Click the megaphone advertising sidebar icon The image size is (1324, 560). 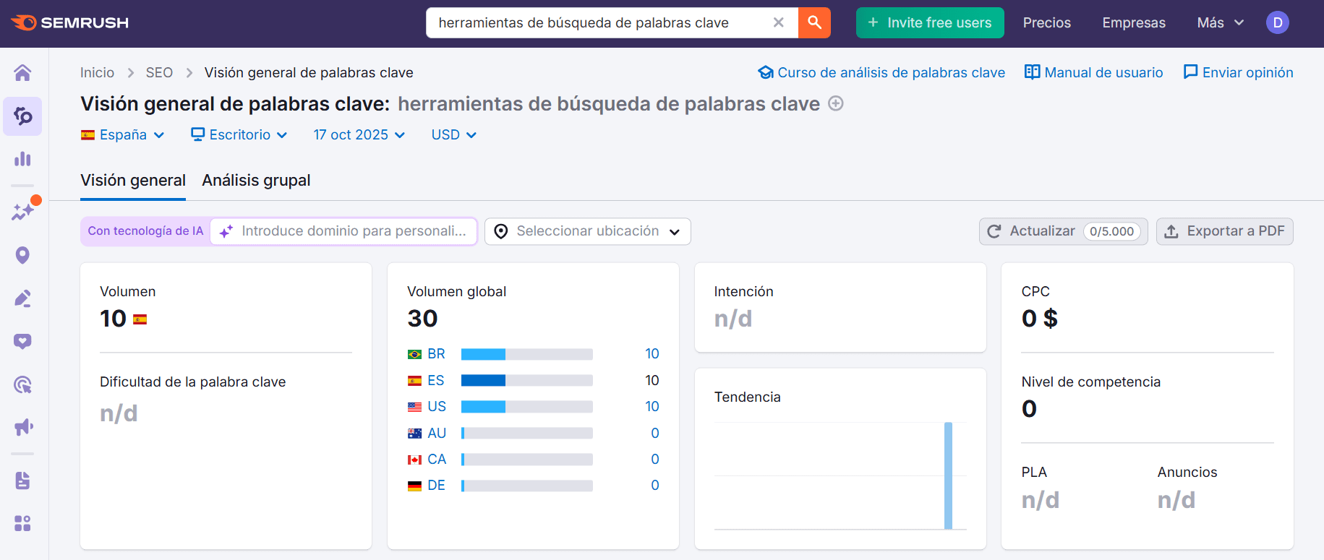point(22,427)
